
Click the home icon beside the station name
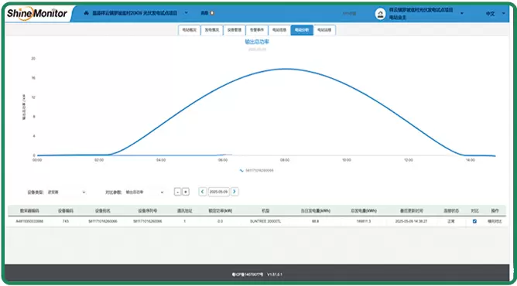[x=87, y=13]
